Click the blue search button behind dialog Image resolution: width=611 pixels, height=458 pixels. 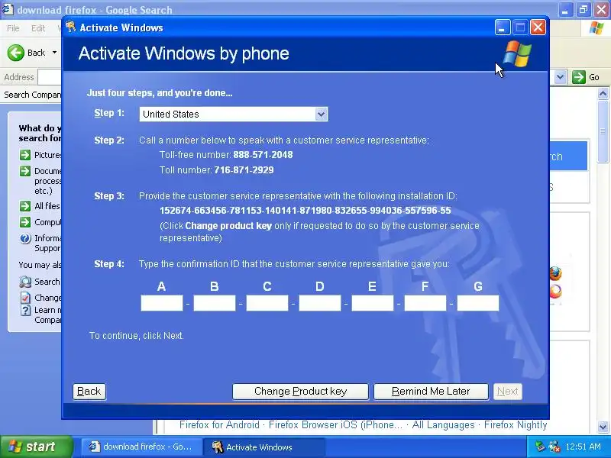click(x=568, y=156)
